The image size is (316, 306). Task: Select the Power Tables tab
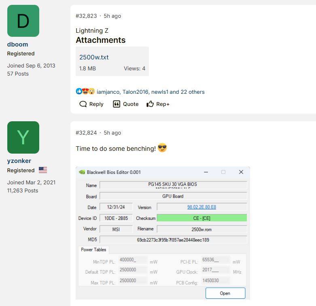click(93, 249)
